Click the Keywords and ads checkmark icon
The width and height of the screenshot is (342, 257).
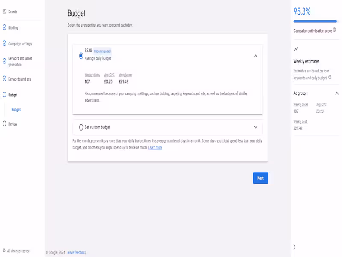pyautogui.click(x=4, y=78)
